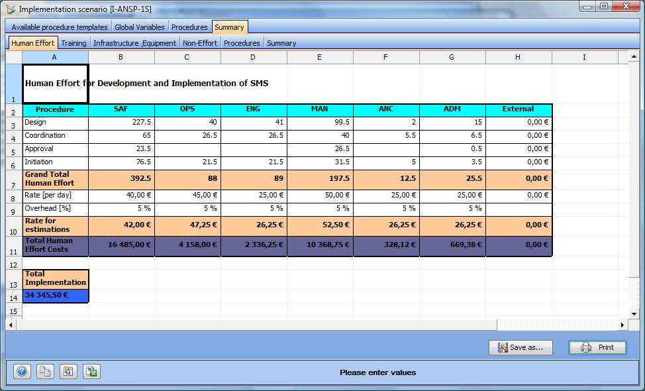Click the MAN total cost 10 368,75 €
645x391 pixels.
[x=320, y=246]
